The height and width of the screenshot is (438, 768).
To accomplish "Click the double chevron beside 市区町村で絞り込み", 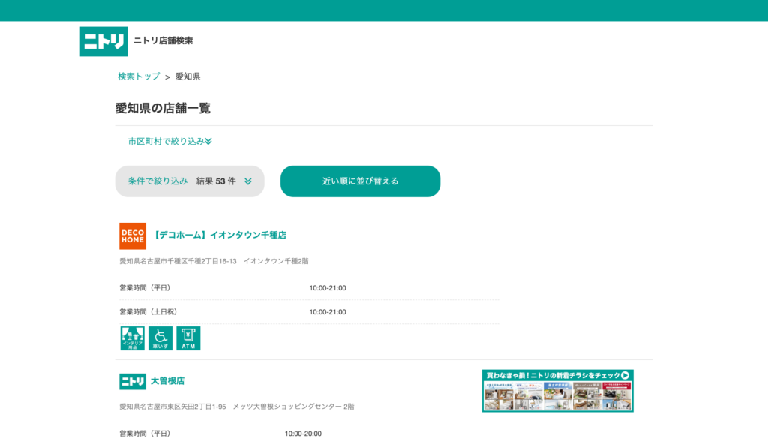I will [x=208, y=142].
